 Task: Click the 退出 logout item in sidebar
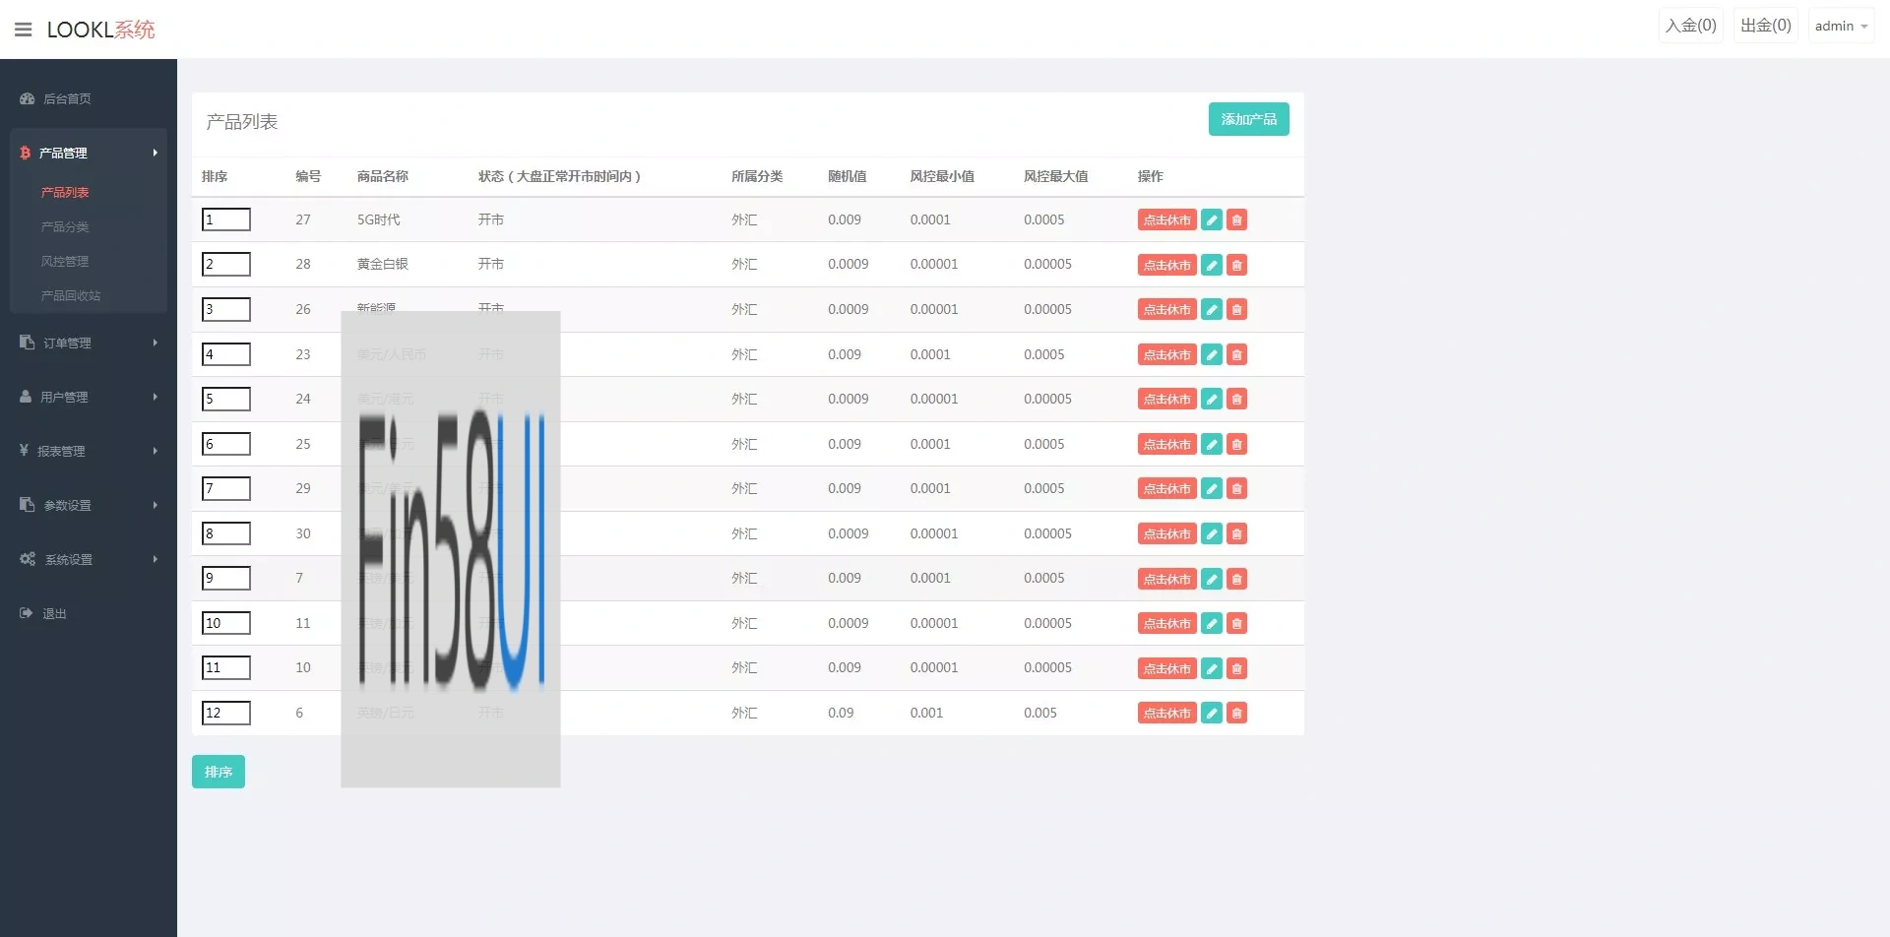(54, 613)
